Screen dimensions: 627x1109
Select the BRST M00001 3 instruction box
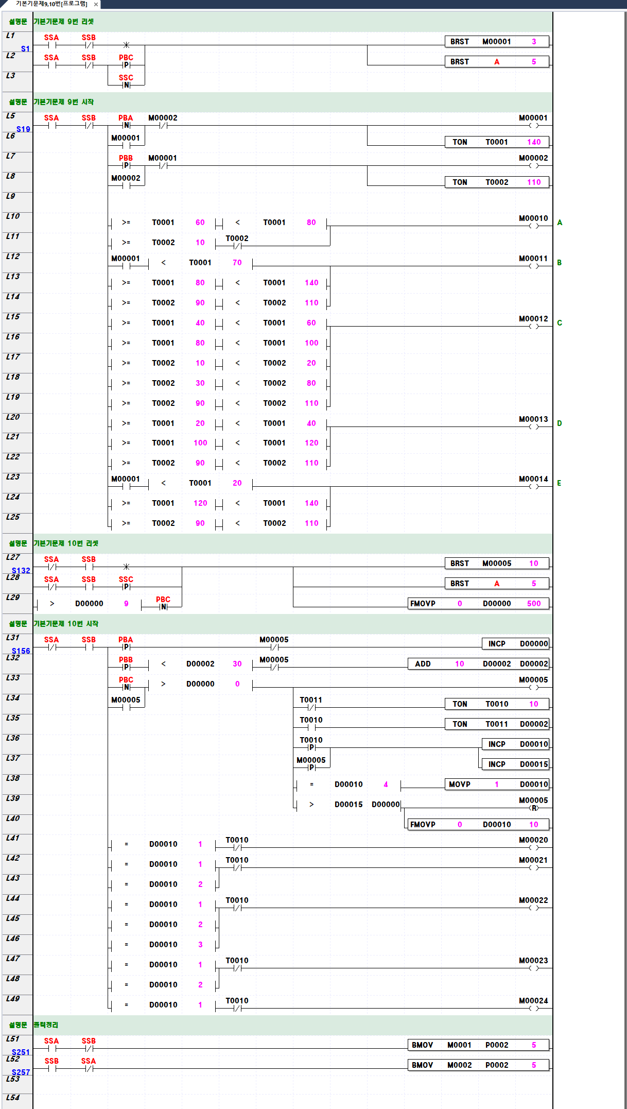click(x=497, y=42)
